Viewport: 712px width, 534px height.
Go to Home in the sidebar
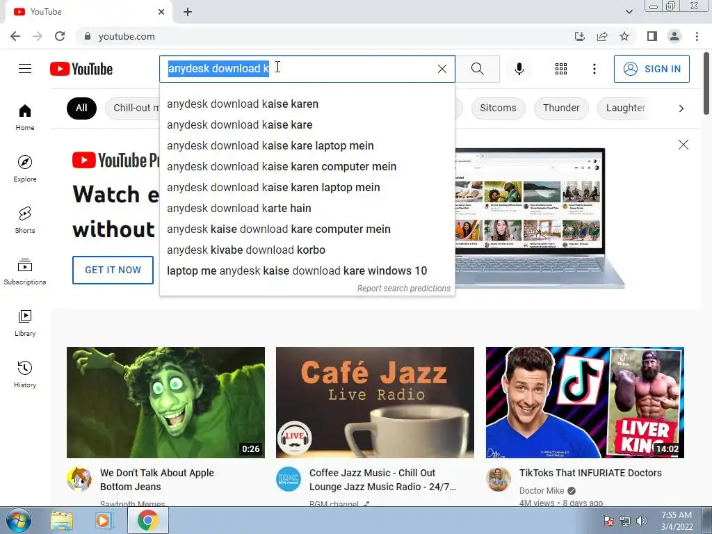coord(25,117)
